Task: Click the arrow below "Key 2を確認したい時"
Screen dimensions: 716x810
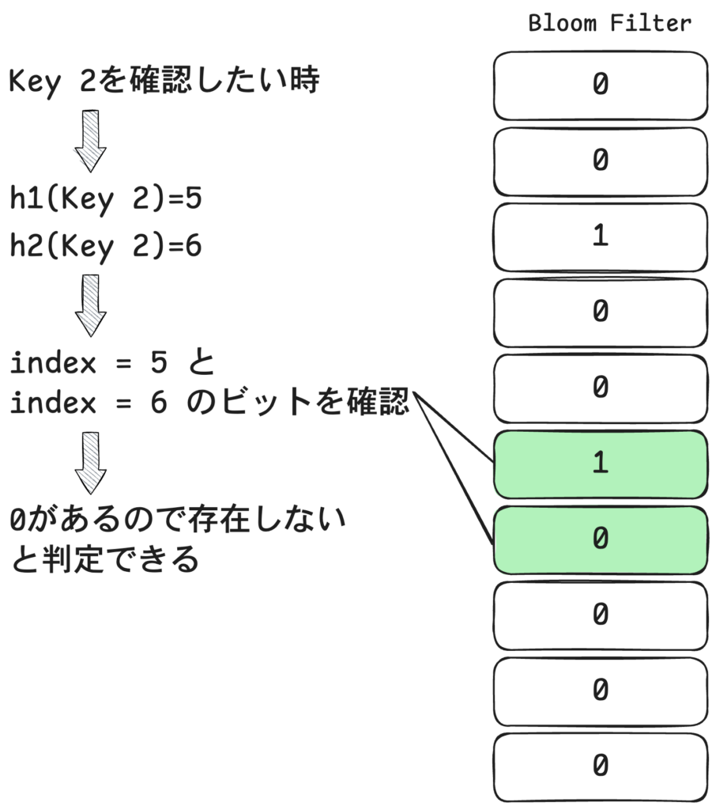Action: tap(91, 142)
